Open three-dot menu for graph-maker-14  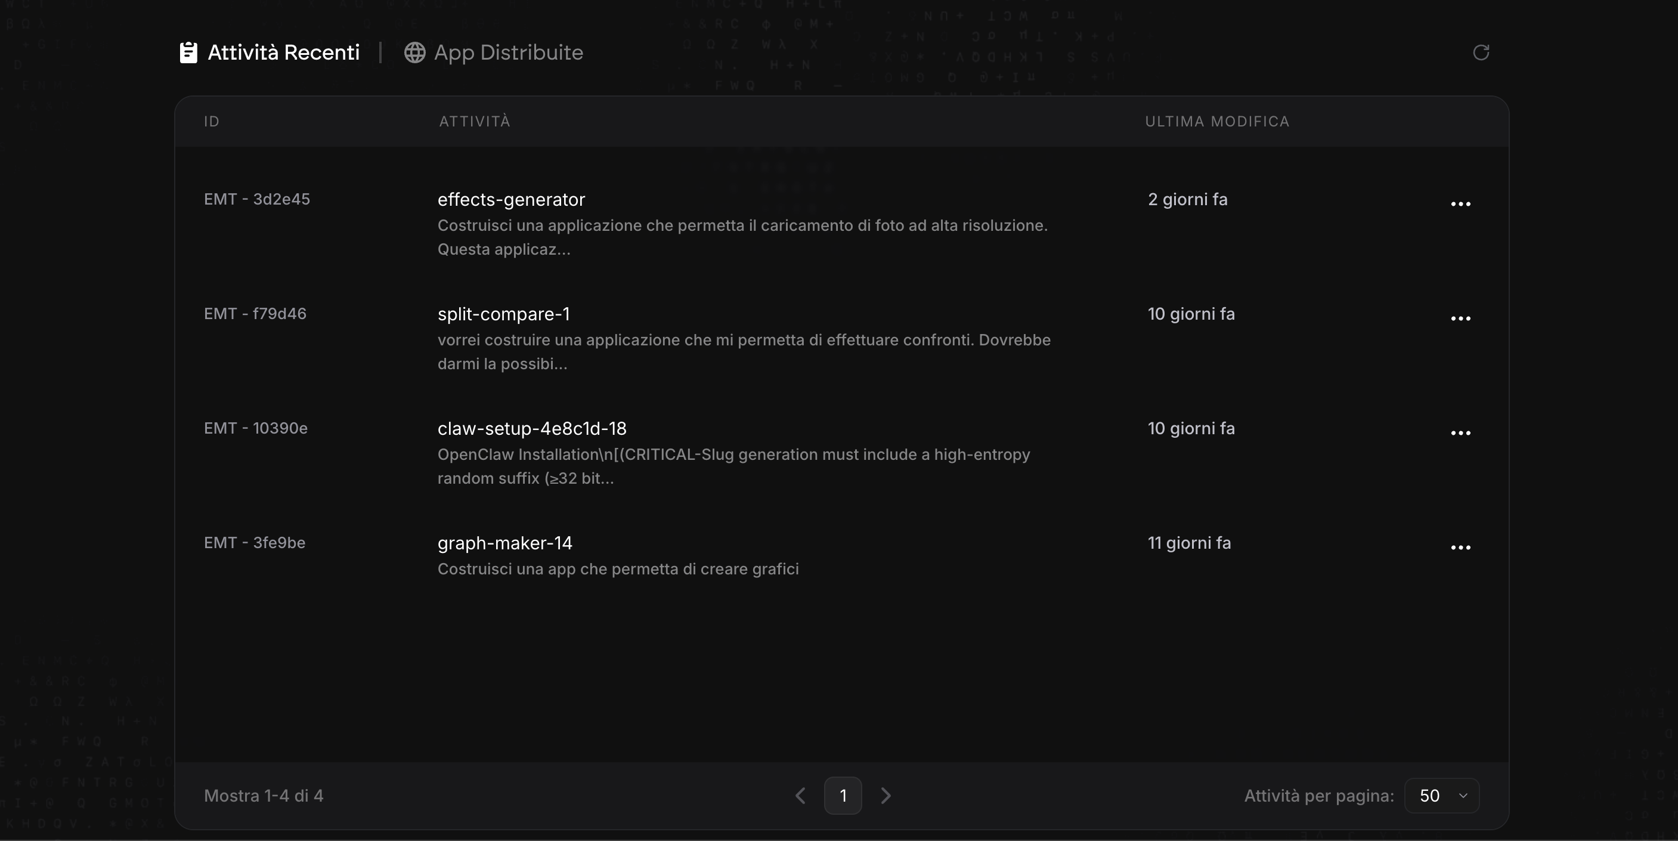click(x=1460, y=548)
